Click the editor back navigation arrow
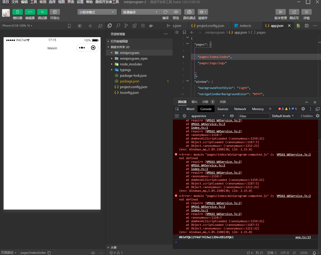Viewport: 321px width, 255px height. point(192,32)
